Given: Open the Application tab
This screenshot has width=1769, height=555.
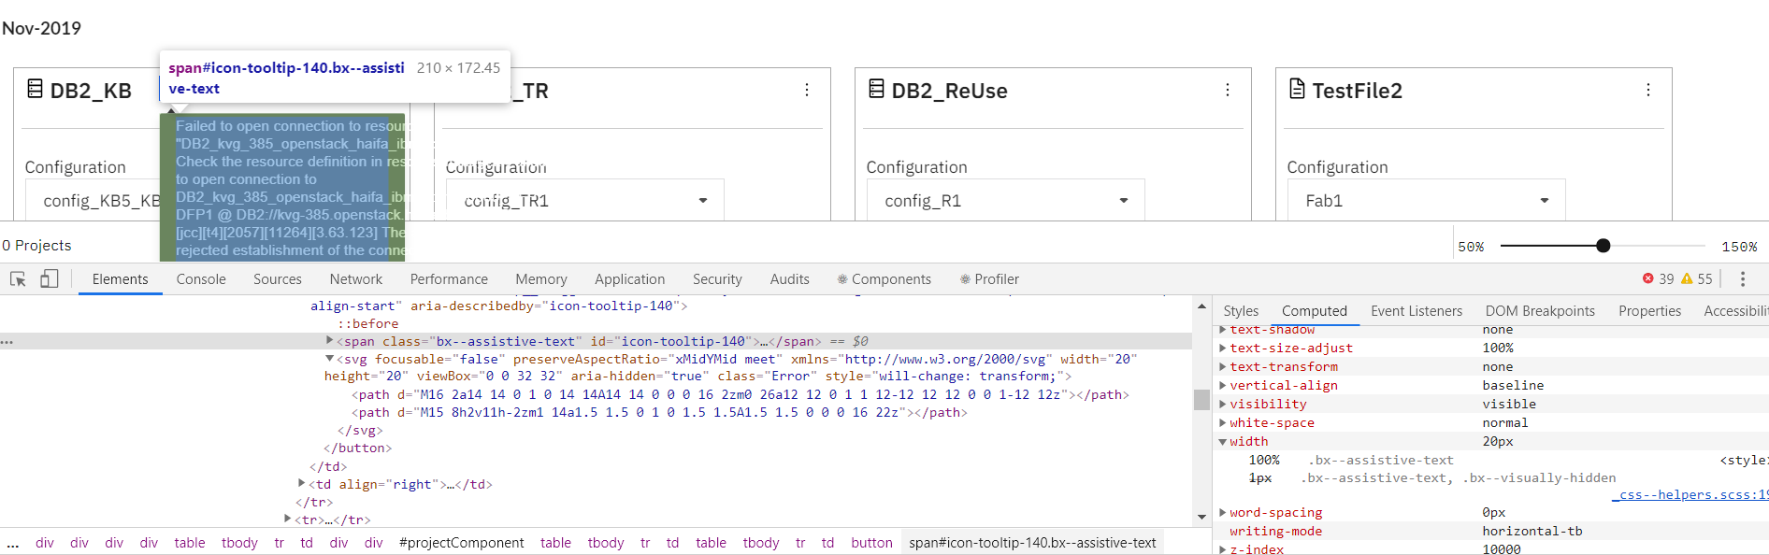Looking at the screenshot, I should 630,278.
